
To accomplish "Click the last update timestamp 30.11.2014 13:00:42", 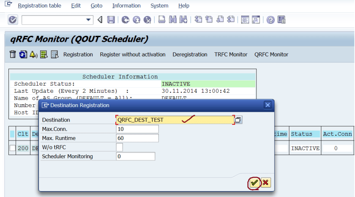I will (196, 91).
